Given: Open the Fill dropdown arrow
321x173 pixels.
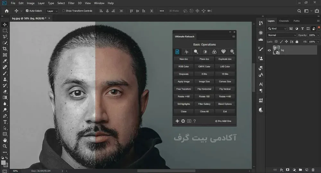Looking at the screenshot, I should coord(318,42).
